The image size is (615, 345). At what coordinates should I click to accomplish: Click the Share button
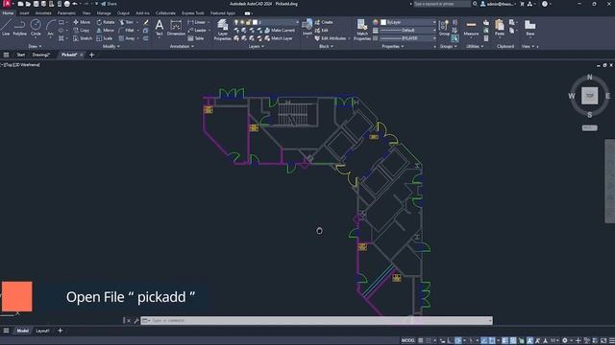(109, 4)
